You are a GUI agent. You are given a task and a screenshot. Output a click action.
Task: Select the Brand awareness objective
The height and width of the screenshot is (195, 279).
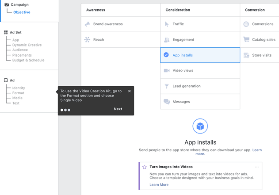click(121, 24)
